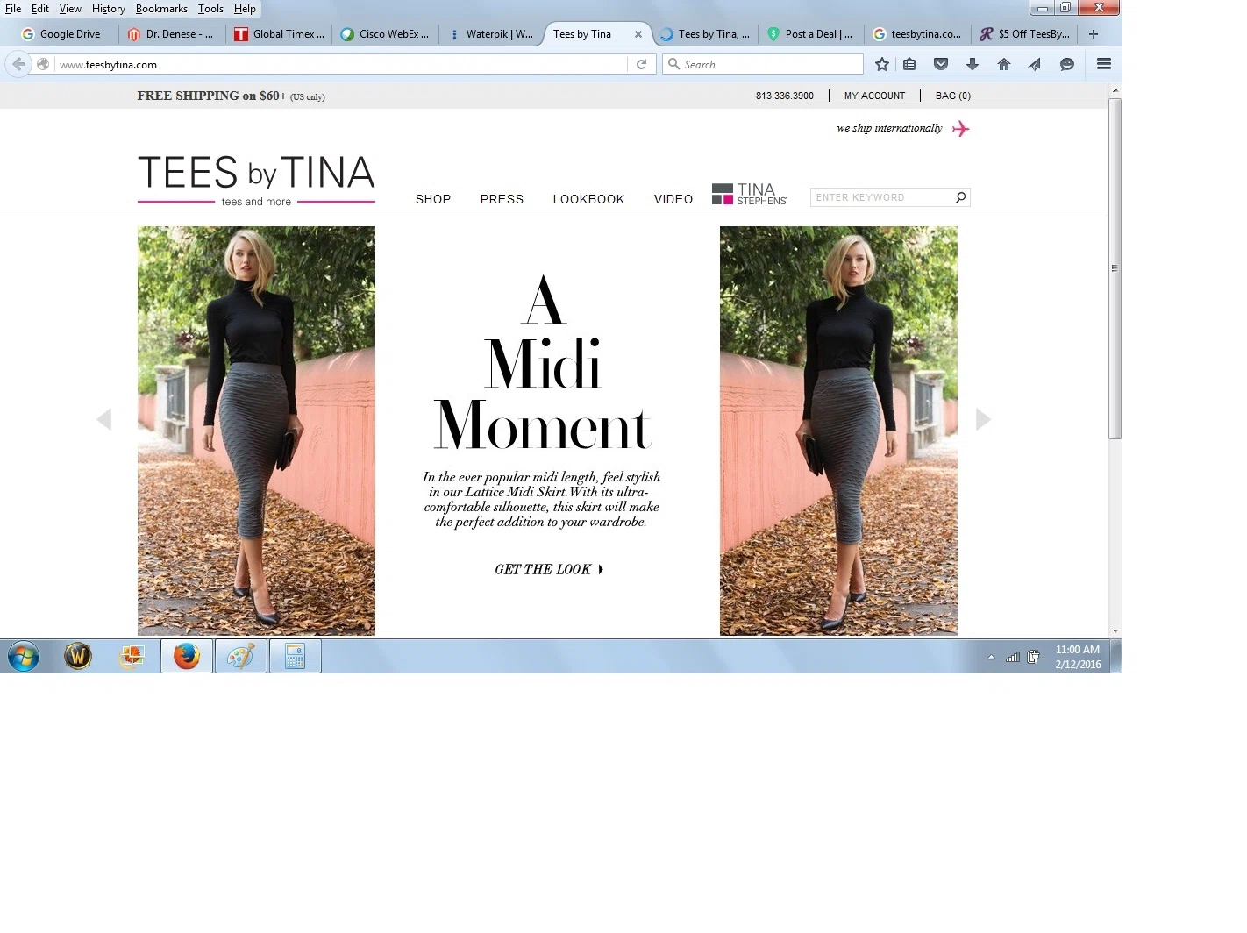Open the Firefox hamburger menu

click(x=1104, y=64)
